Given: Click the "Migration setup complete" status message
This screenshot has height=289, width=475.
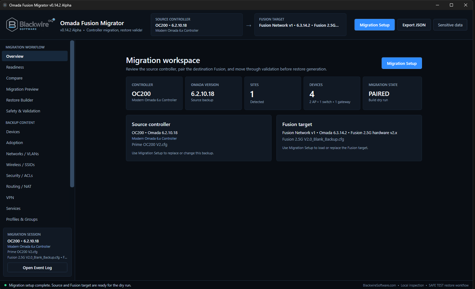Looking at the screenshot, I should (70, 285).
